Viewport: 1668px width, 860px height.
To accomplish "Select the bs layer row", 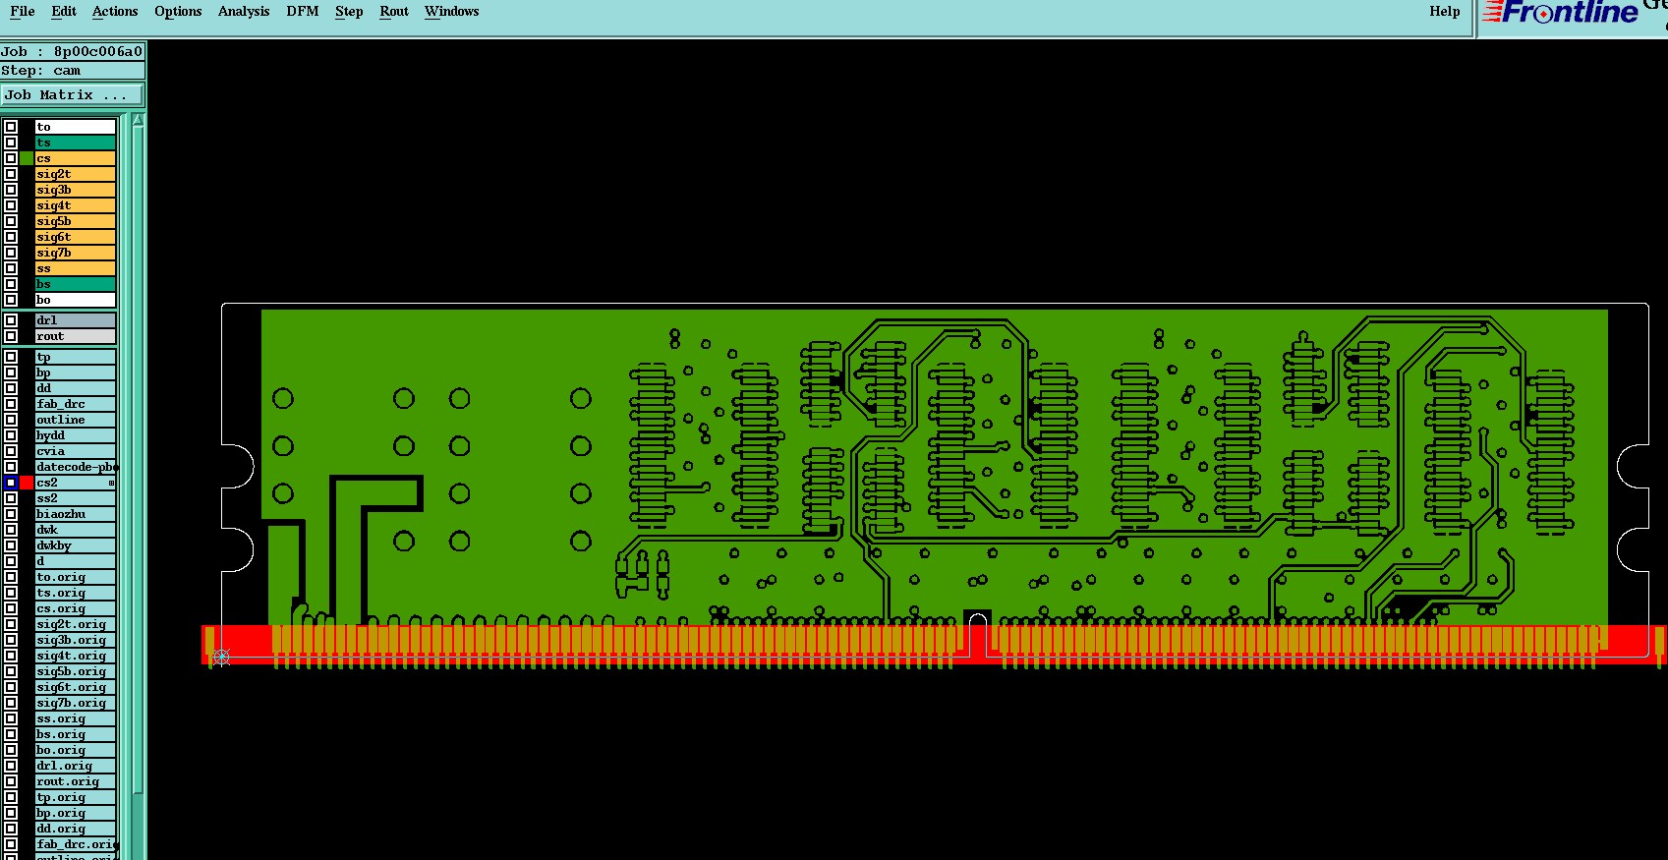I will point(76,284).
